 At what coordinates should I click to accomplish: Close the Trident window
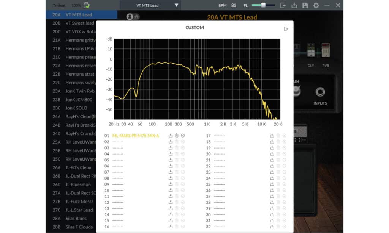(x=338, y=5)
